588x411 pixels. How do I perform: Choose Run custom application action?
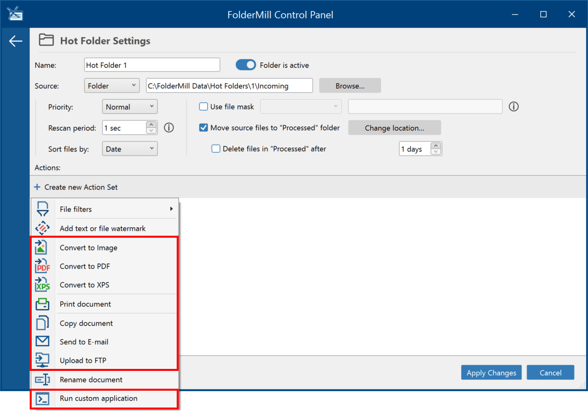pyautogui.click(x=104, y=399)
